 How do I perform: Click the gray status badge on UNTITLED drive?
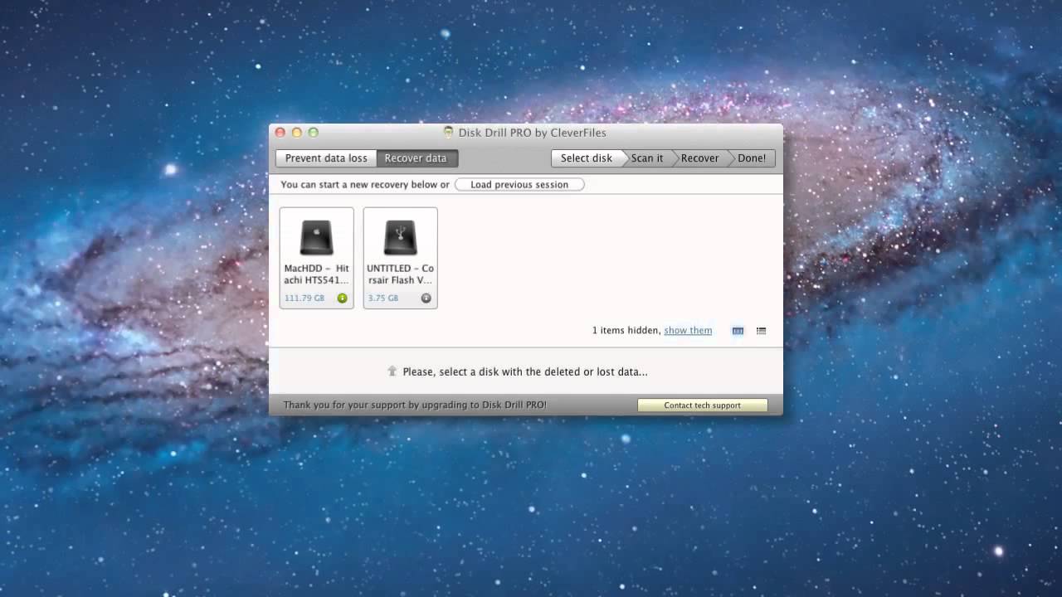(426, 298)
